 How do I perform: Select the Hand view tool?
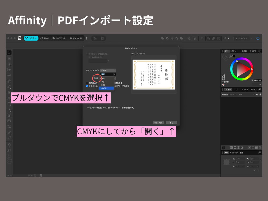pos(9,145)
